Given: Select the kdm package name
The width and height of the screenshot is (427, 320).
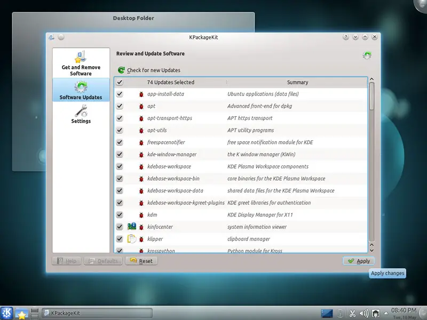Looking at the screenshot, I should (x=152, y=215).
